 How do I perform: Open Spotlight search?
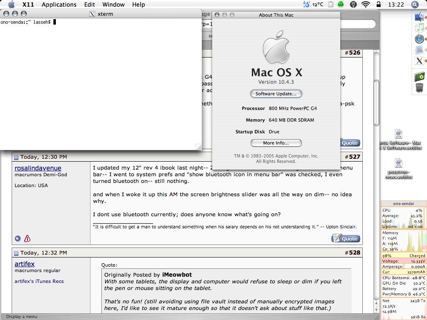pyautogui.click(x=414, y=4)
